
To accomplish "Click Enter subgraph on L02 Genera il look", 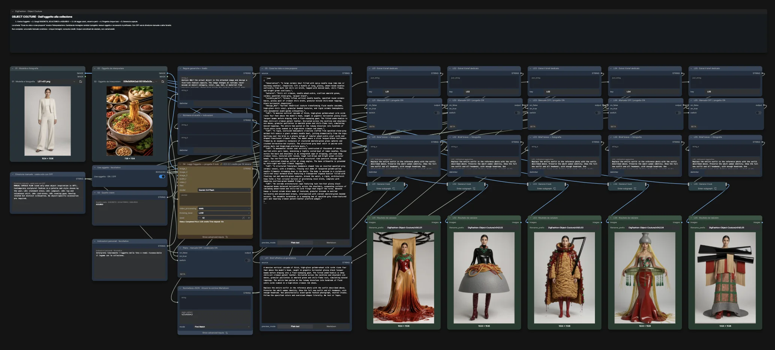I will click(466, 189).
